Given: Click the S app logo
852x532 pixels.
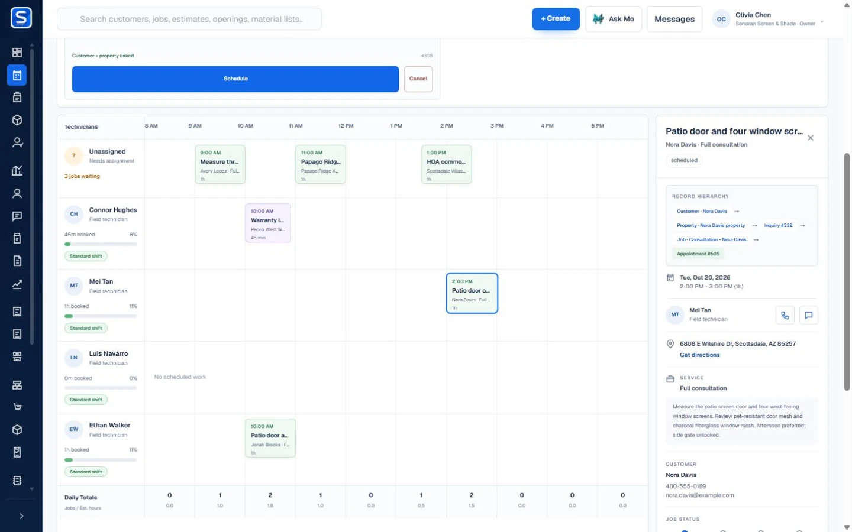Looking at the screenshot, I should point(21,18).
